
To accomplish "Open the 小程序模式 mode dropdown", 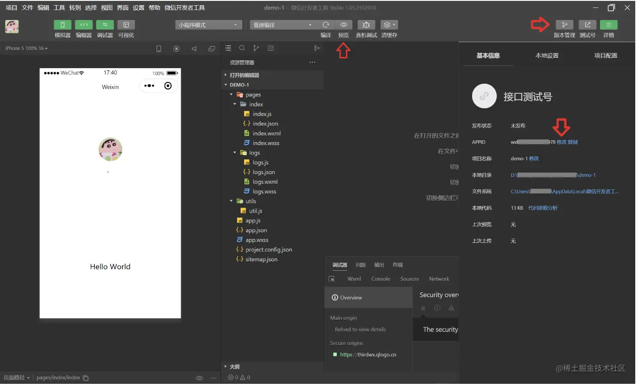I will click(x=208, y=25).
